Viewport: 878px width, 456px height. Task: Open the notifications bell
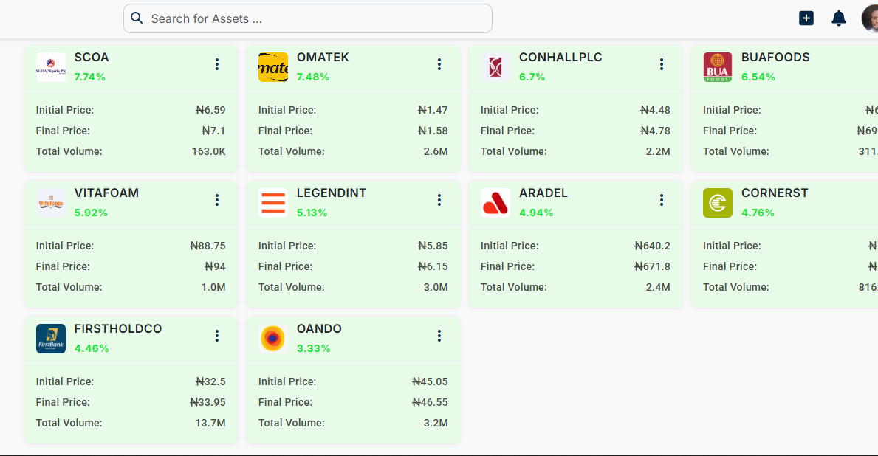tap(839, 18)
